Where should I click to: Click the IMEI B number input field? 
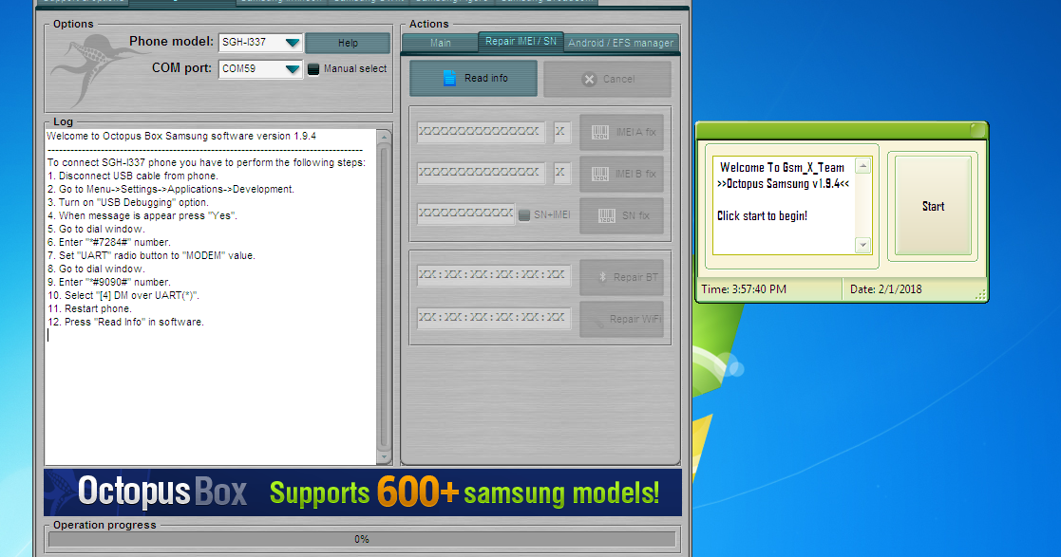[481, 173]
